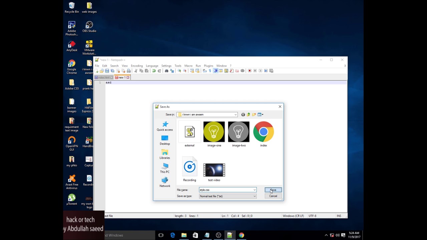Screen dimensions: 427x240
Task: Open the File menu in Notepad++
Action: [97, 66]
